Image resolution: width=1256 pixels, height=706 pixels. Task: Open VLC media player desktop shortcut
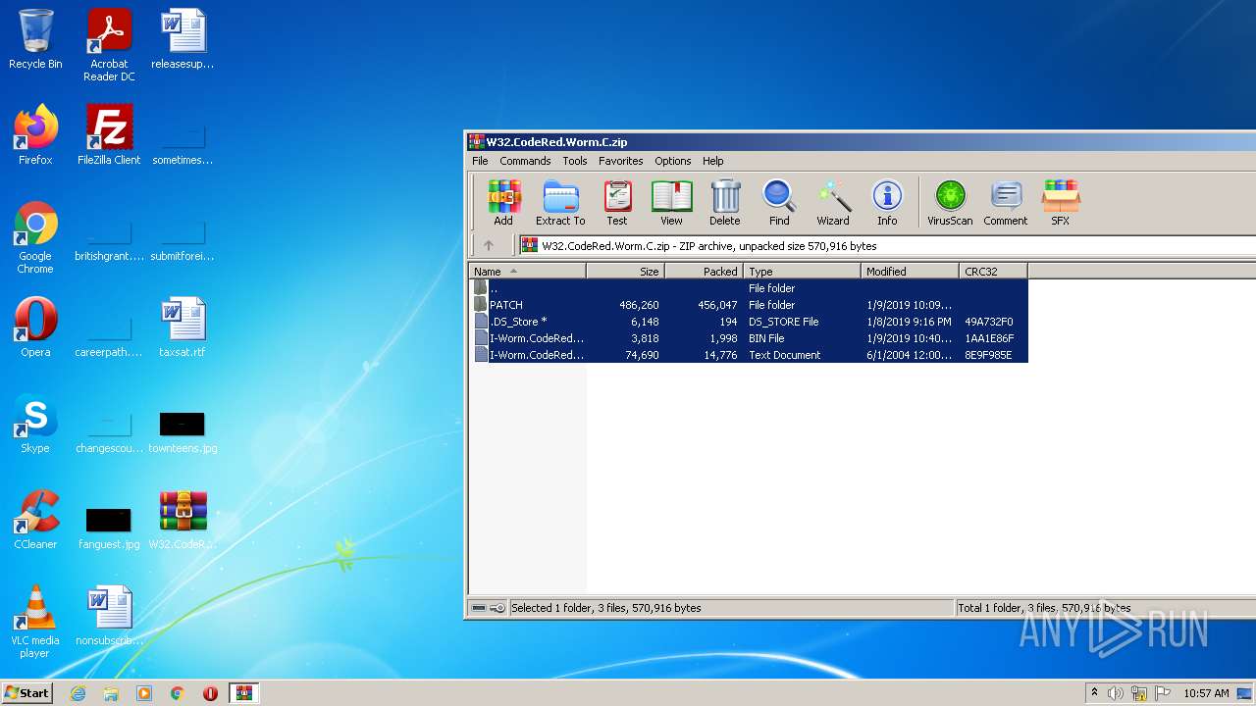click(35, 622)
